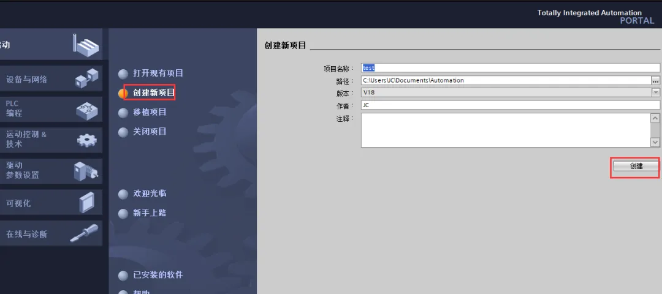Click the 路径 label
The width and height of the screenshot is (662, 294).
point(345,81)
